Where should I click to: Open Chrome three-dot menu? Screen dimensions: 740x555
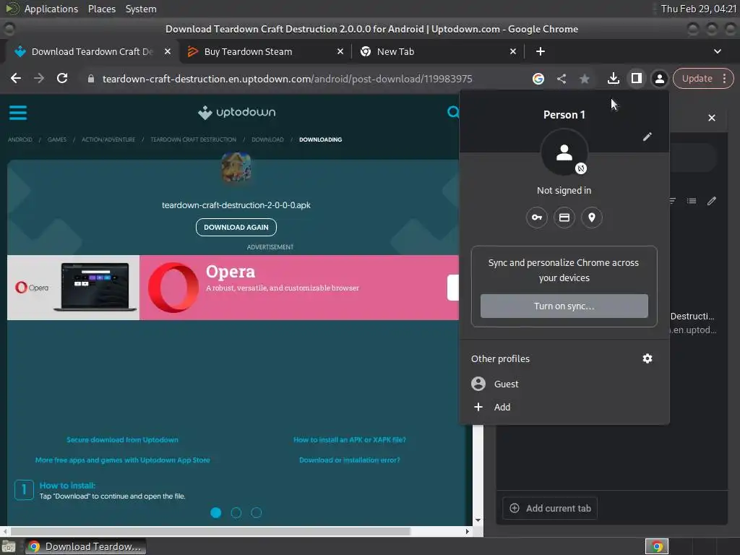click(724, 78)
